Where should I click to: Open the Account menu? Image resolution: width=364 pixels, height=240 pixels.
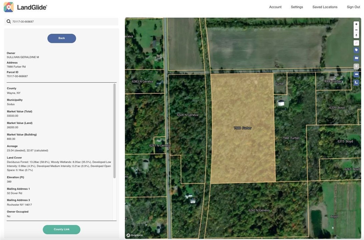[275, 7]
